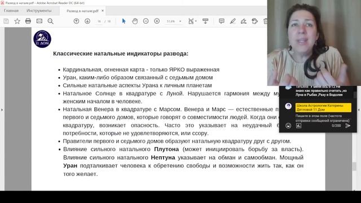Click the page number input field

tap(99, 21)
